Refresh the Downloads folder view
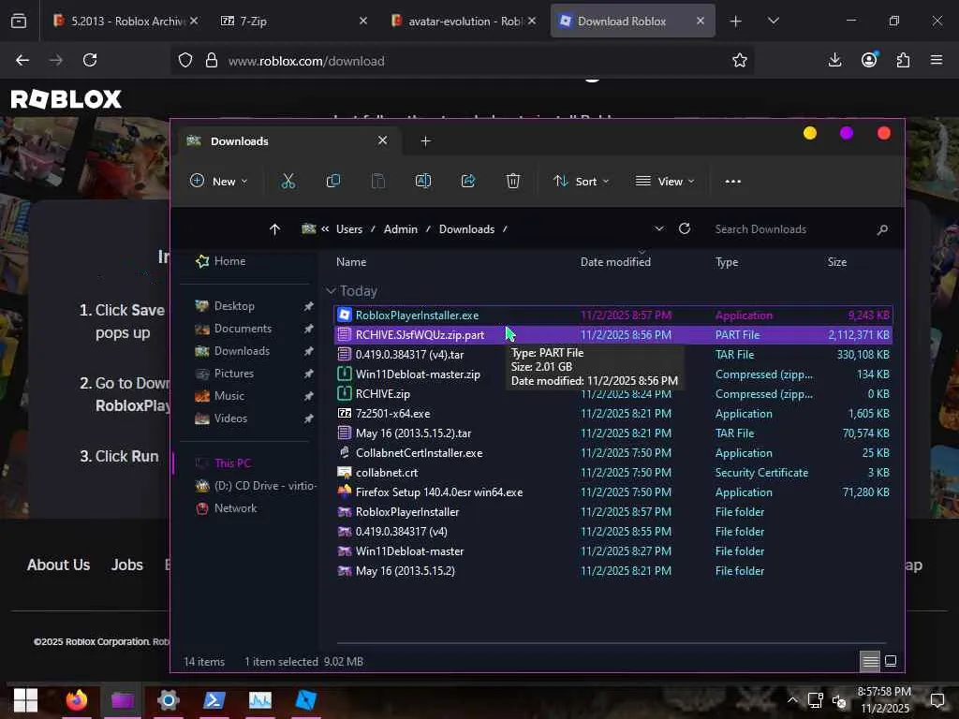The height and width of the screenshot is (719, 959). pyautogui.click(x=685, y=228)
